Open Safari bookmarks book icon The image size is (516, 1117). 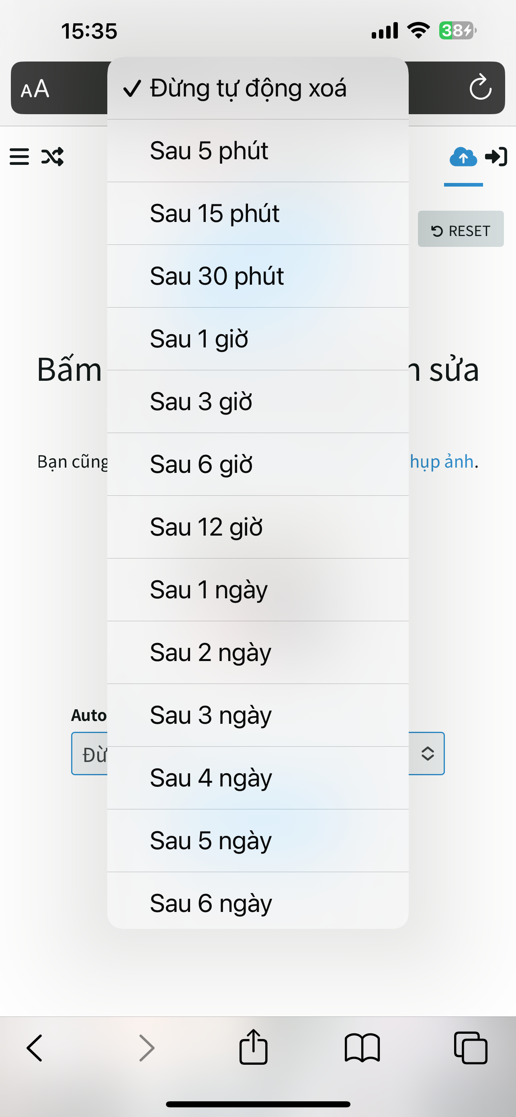pyautogui.click(x=362, y=1048)
